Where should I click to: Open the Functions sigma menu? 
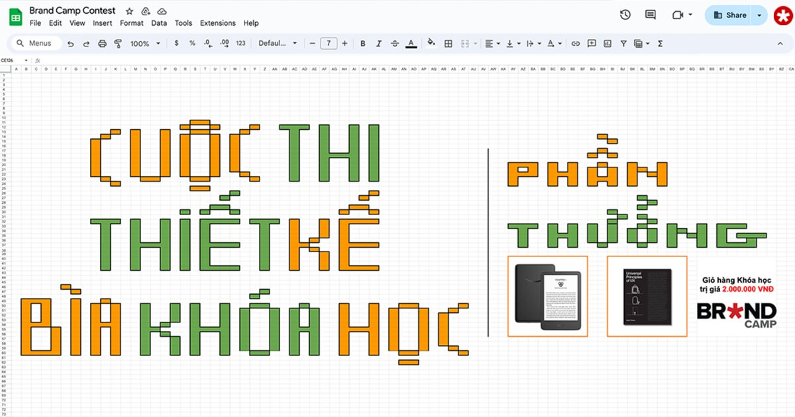(660, 44)
